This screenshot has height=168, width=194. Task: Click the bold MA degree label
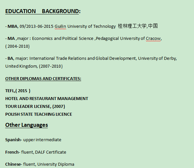pyautogui.click(x=11, y=39)
